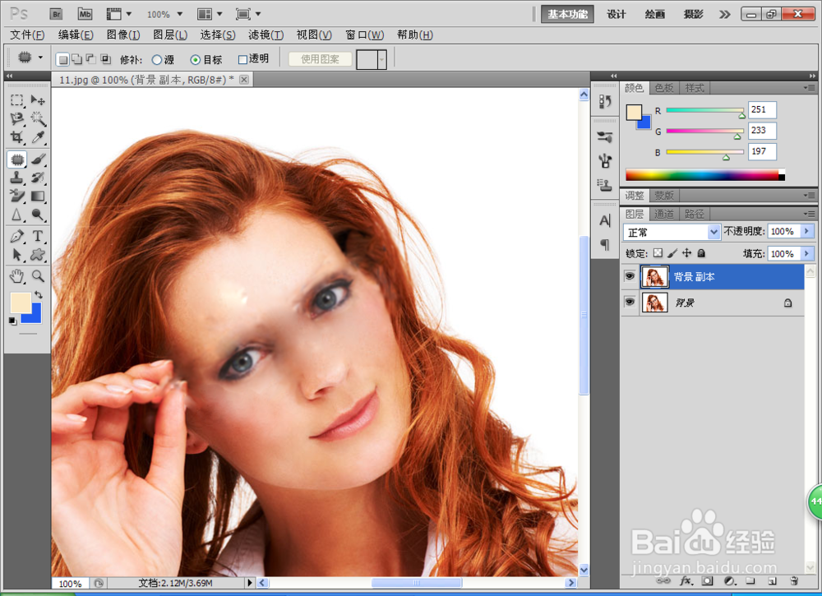This screenshot has width=822, height=596.
Task: Select the Blur tool
Action: (16, 215)
